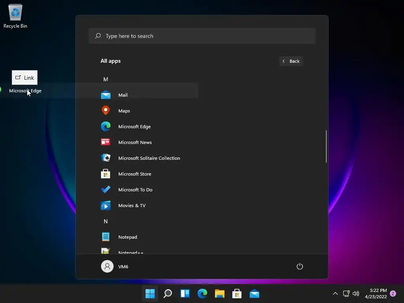This screenshot has height=303, width=404.
Task: Click the Maps text label
Action: pyautogui.click(x=124, y=111)
